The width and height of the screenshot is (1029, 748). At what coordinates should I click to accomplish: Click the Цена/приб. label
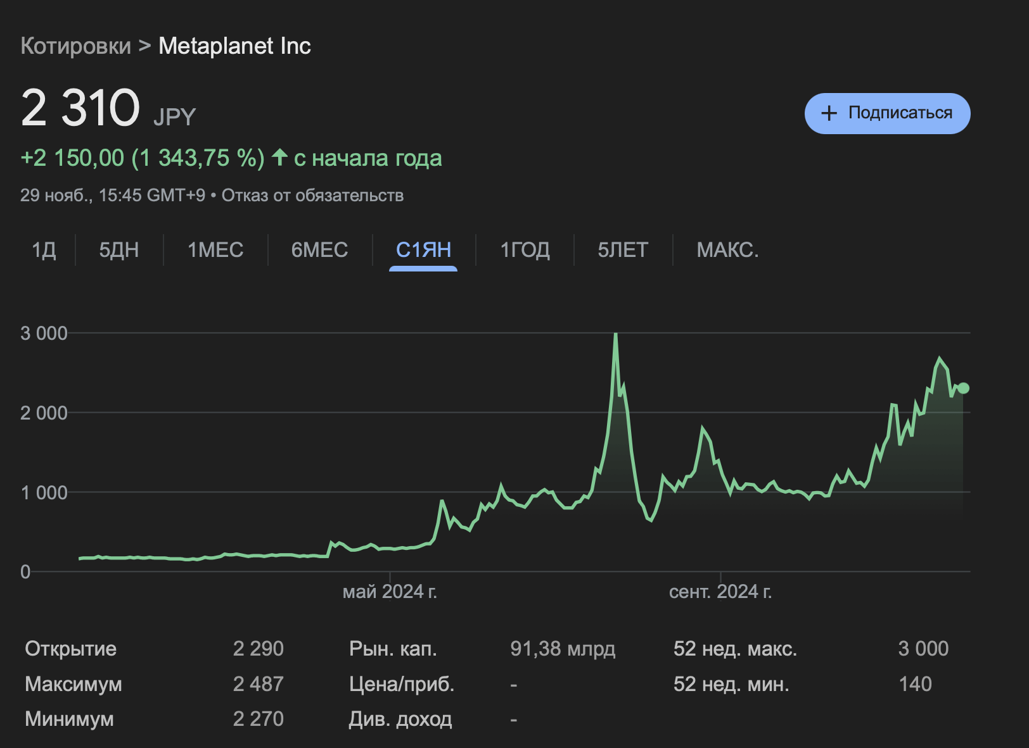402,684
